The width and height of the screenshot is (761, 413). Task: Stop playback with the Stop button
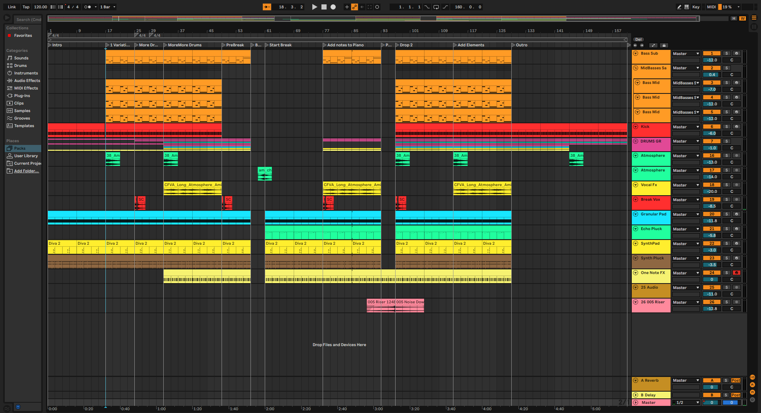pyautogui.click(x=324, y=7)
